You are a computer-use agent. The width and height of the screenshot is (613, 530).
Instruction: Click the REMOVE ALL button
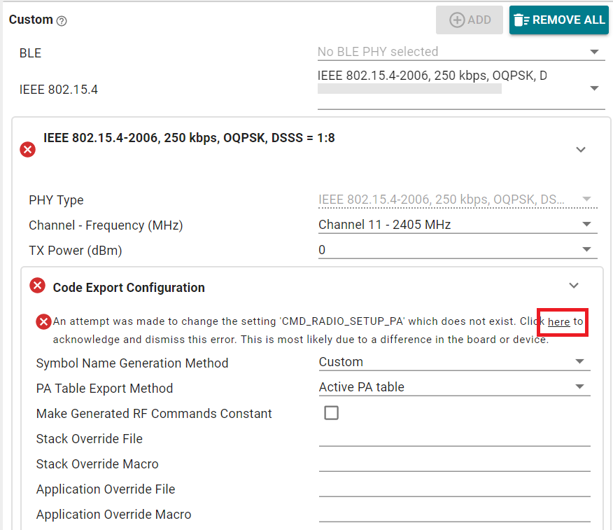(x=558, y=20)
